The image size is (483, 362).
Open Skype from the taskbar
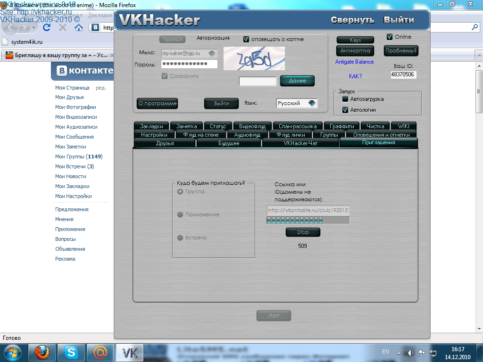(71, 353)
